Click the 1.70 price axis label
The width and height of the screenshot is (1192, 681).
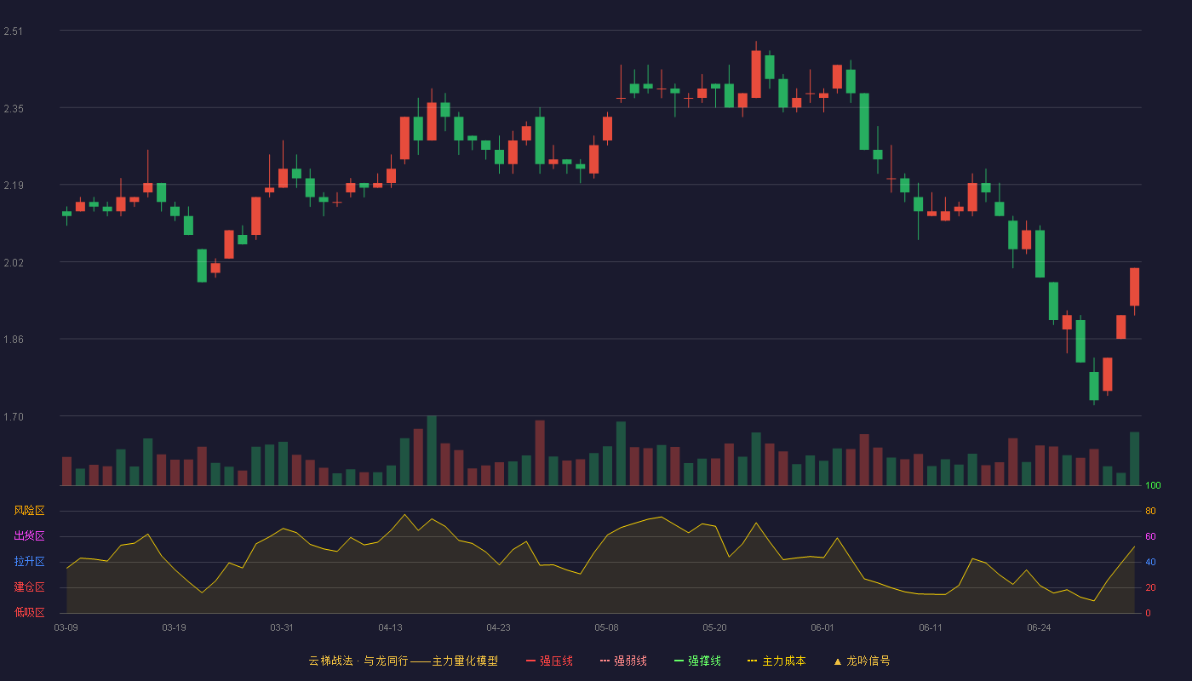coord(14,417)
